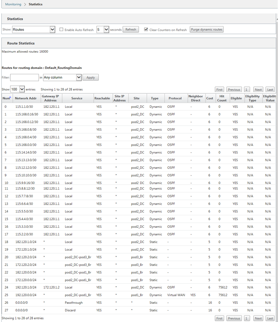Apply the route filter
This screenshot has height=322, width=278.
[90, 78]
